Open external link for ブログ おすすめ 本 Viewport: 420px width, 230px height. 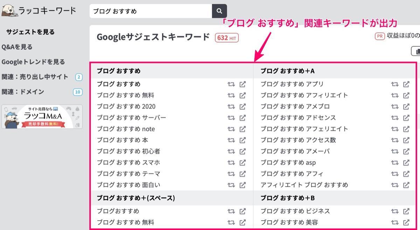click(243, 140)
